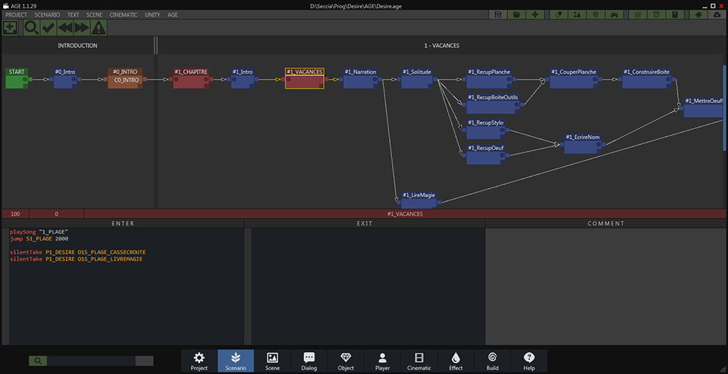Screen dimensions: 728x374
Task: Open the SCENARIO menu
Action: 47,14
